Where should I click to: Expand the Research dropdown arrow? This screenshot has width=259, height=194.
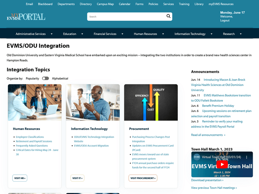241,34
